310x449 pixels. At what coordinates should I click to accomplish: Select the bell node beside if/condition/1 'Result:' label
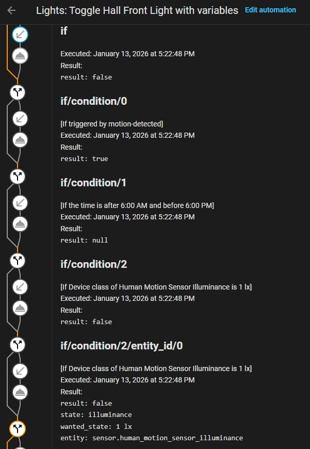[20, 223]
